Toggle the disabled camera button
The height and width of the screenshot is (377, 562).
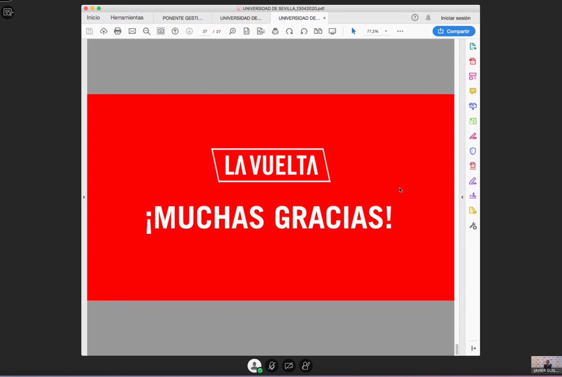289,365
